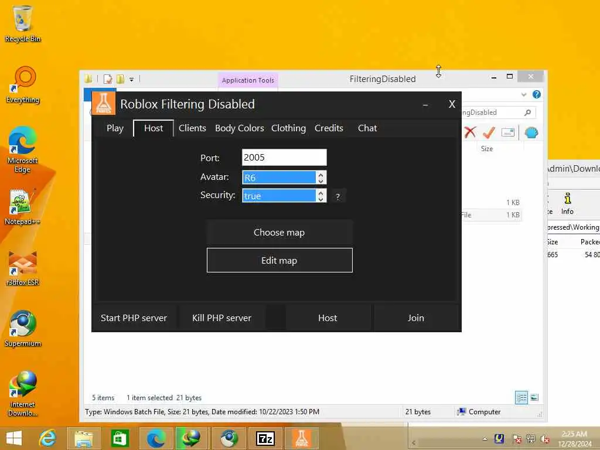Click the Info icon in the 7-Zip window
The image size is (600, 450).
click(x=567, y=203)
